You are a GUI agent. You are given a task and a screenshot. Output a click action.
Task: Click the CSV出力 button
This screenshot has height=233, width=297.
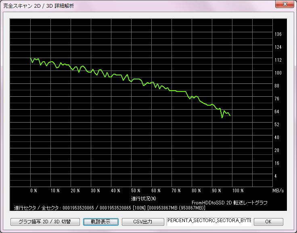(x=142, y=222)
